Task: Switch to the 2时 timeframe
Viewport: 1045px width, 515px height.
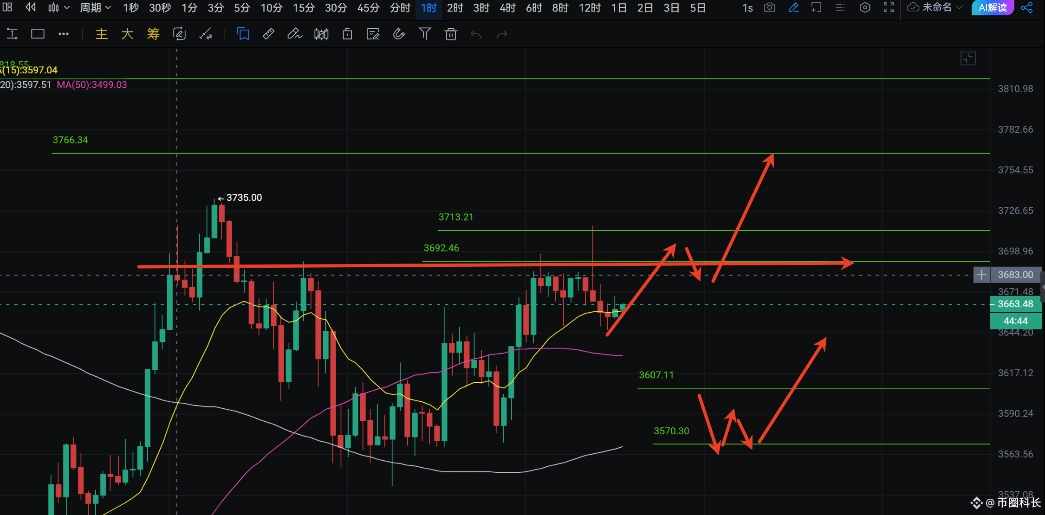Action: [455, 8]
